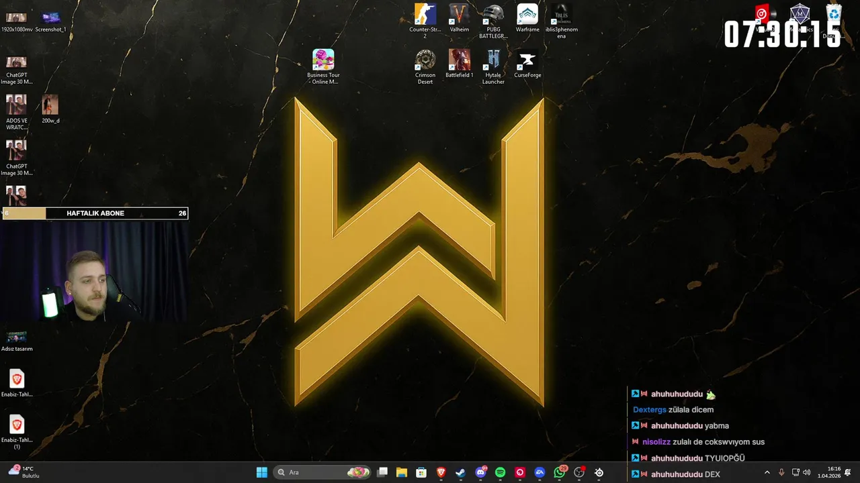This screenshot has width=860, height=483.
Task: Open the 1920x1080mv image file
Action: tap(17, 21)
